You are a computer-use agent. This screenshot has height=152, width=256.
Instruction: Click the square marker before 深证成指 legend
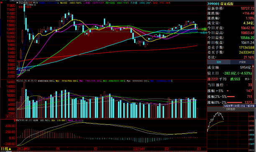(17, 3)
